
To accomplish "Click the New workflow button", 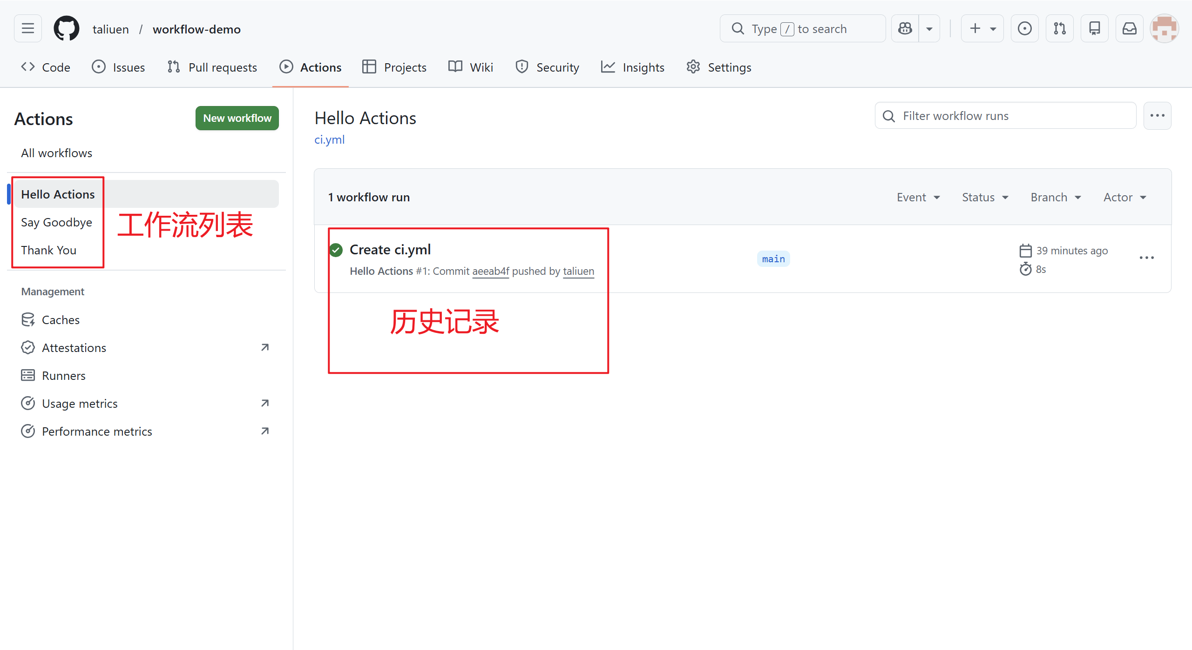I will (x=237, y=118).
